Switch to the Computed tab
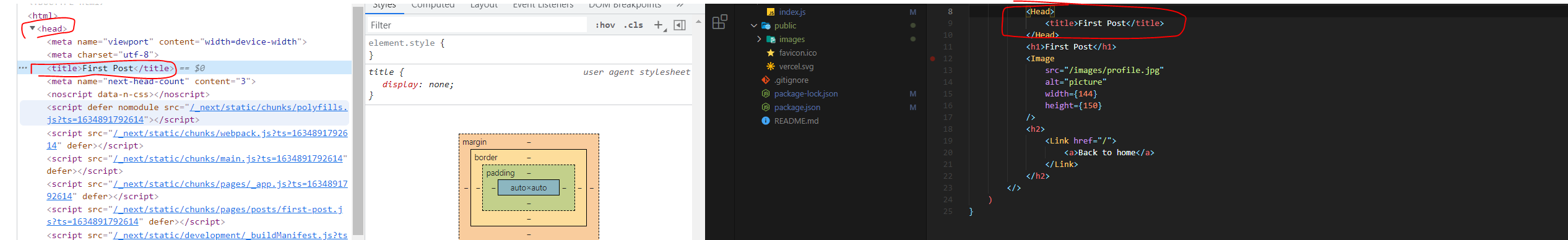 (433, 5)
